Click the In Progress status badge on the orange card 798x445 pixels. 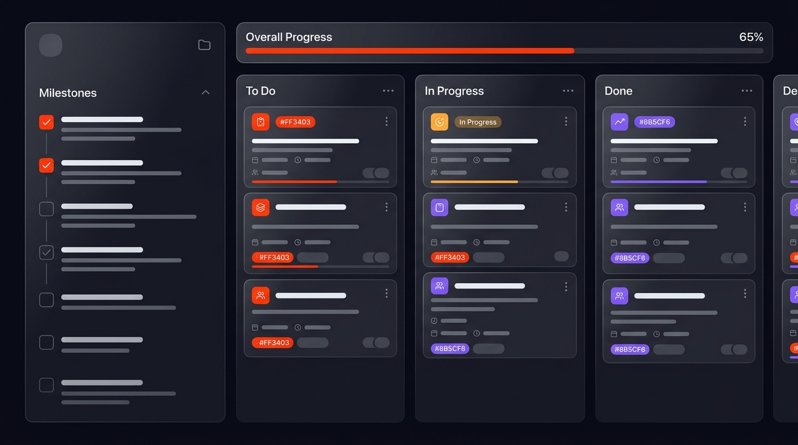478,122
